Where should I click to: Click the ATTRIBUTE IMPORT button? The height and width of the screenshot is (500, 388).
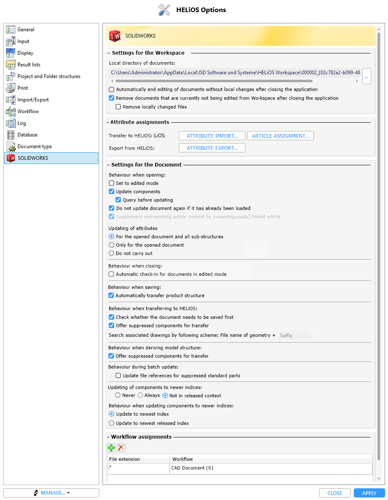pyautogui.click(x=212, y=136)
